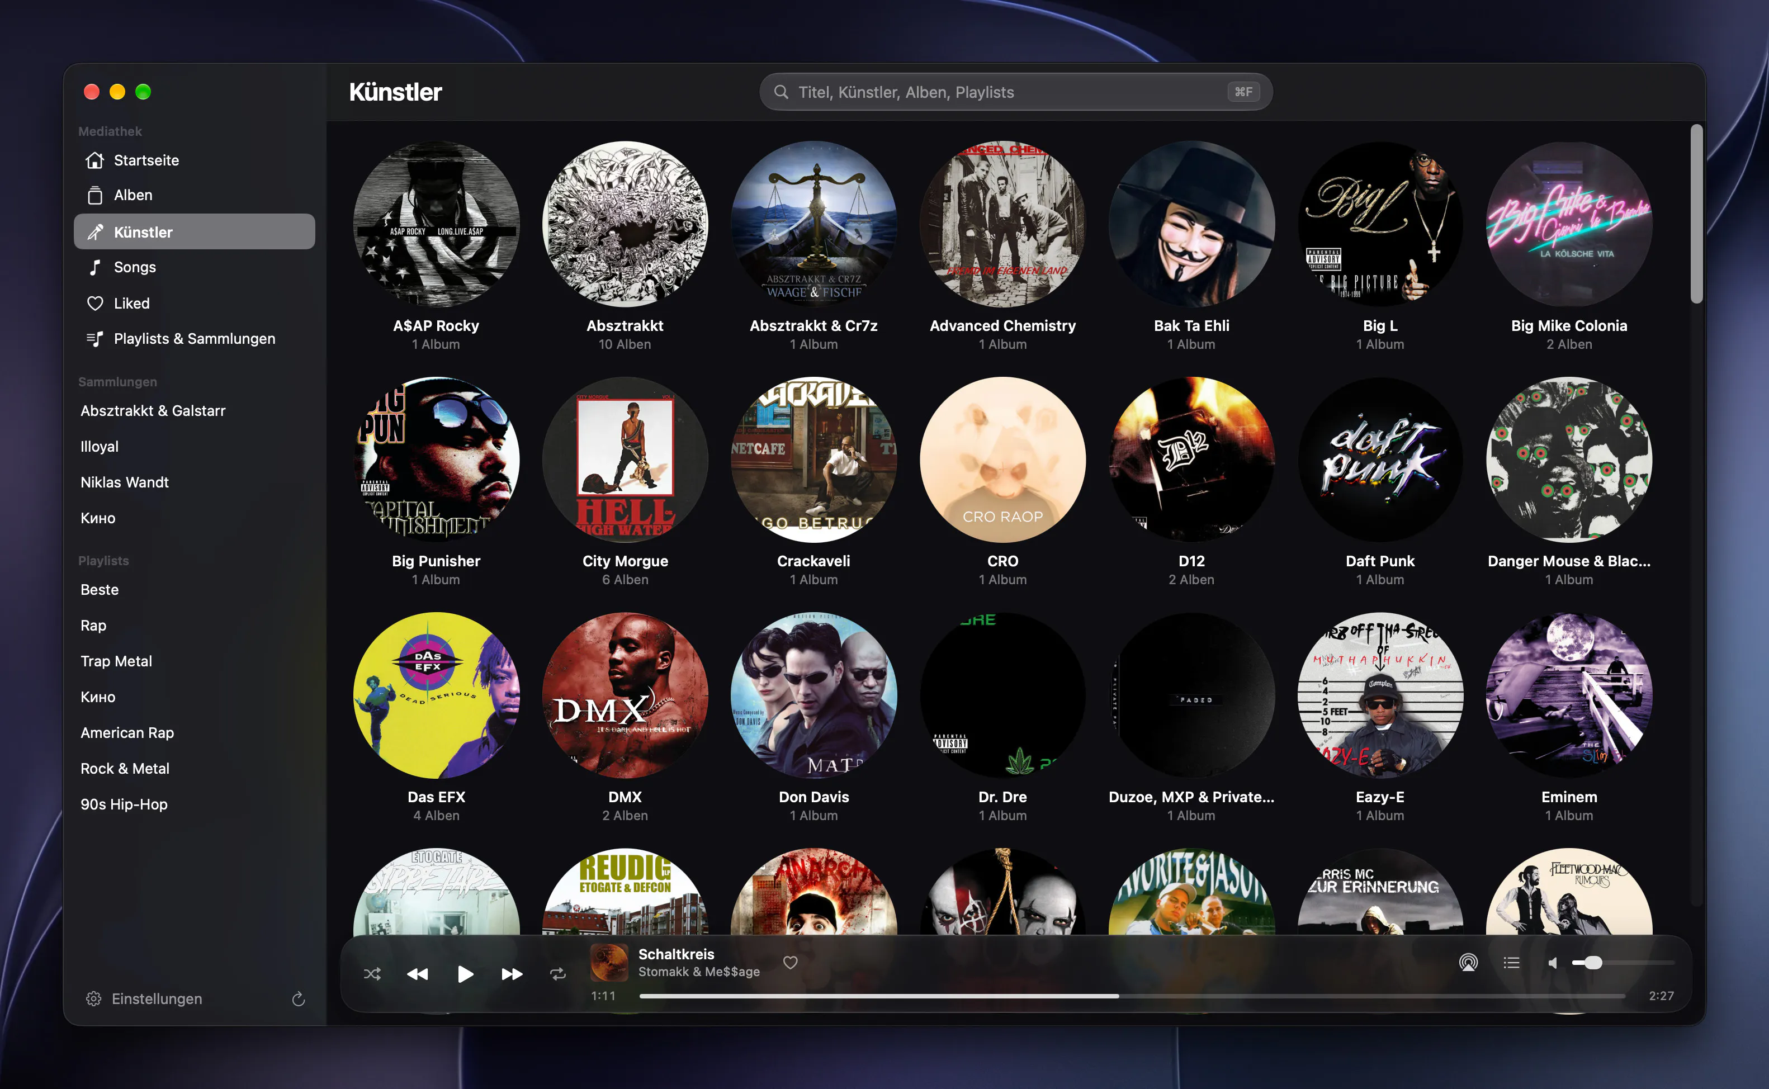The width and height of the screenshot is (1769, 1089).
Task: Like the song Schaltkreis with heart icon
Action: (x=790, y=962)
